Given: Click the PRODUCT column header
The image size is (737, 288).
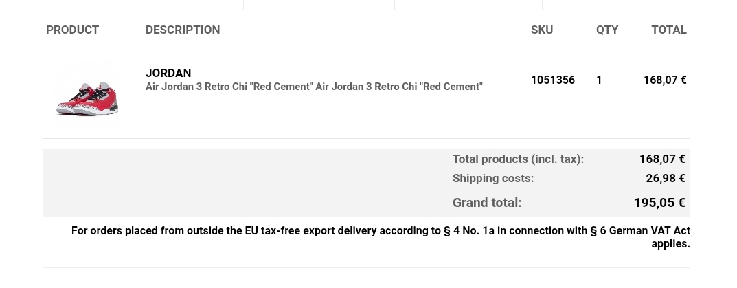Looking at the screenshot, I should [72, 30].
